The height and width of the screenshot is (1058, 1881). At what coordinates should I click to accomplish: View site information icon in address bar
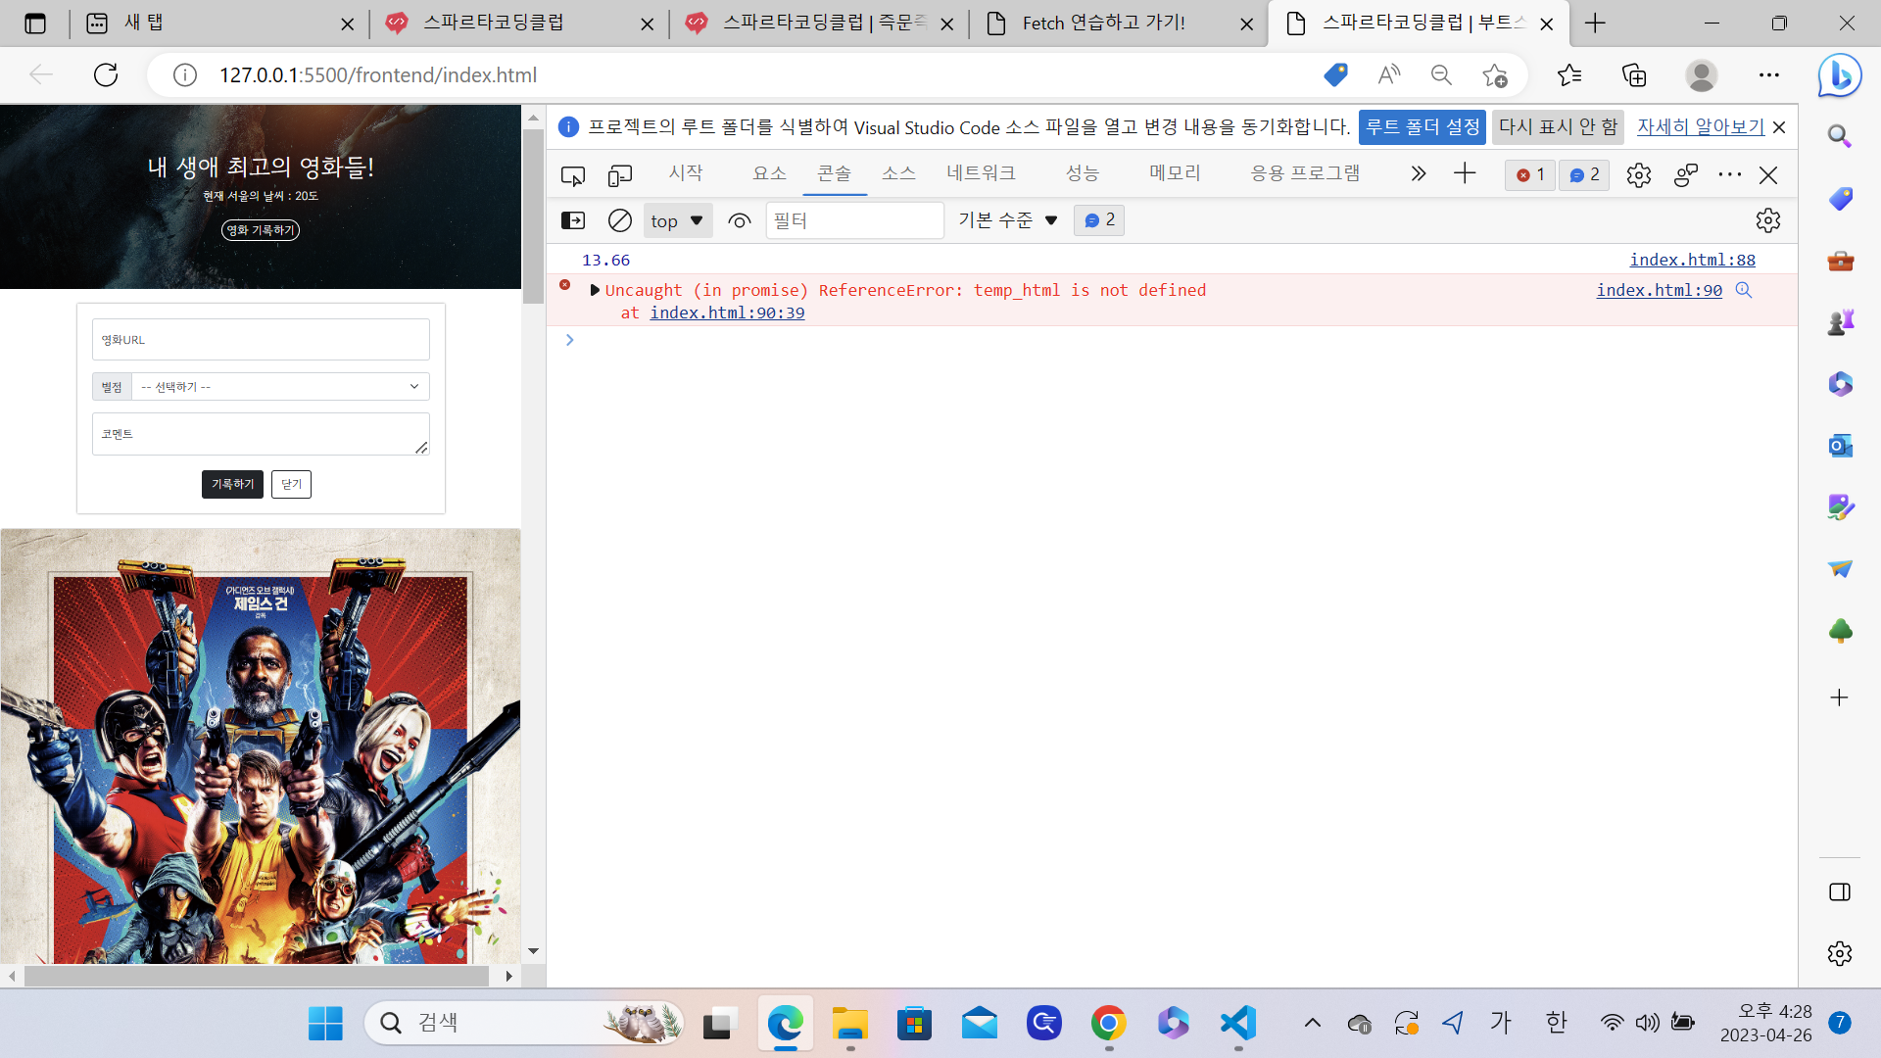point(185,74)
